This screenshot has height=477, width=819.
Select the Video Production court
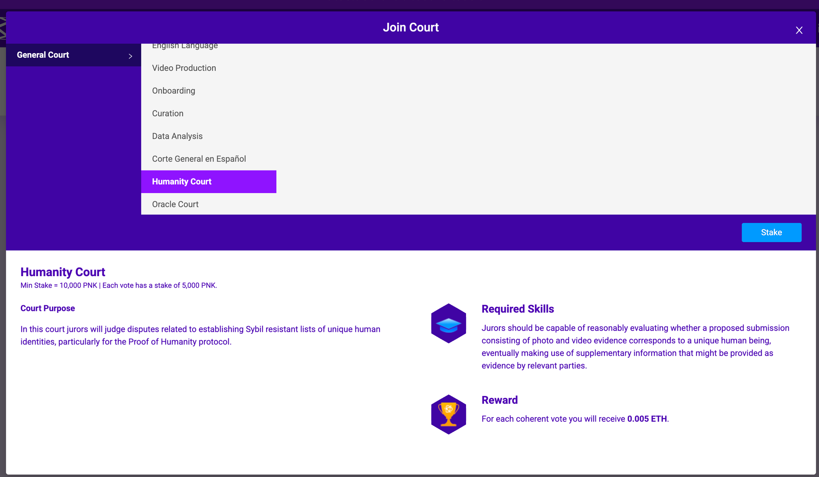click(184, 68)
